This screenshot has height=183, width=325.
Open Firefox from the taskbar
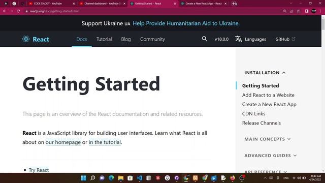[x=233, y=178]
